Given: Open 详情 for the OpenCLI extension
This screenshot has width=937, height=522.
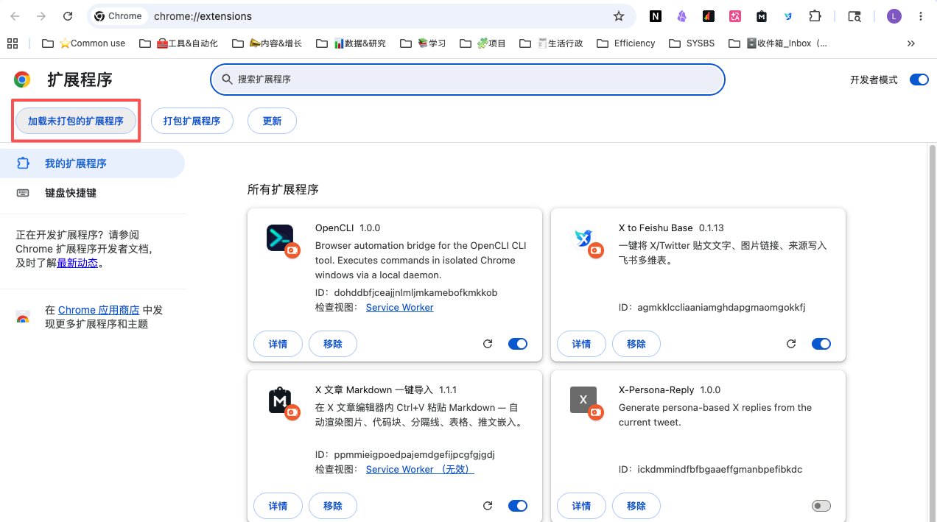Looking at the screenshot, I should 278,344.
